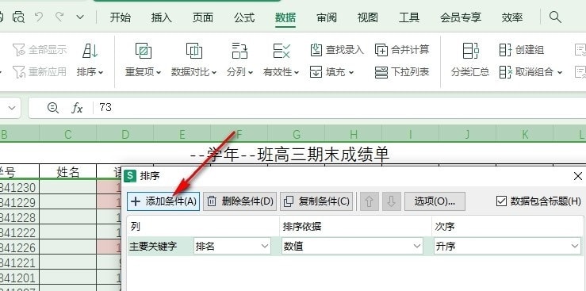The height and width of the screenshot is (291, 586).
Task: Open 选项(O)... in sort dialog
Action: [435, 201]
